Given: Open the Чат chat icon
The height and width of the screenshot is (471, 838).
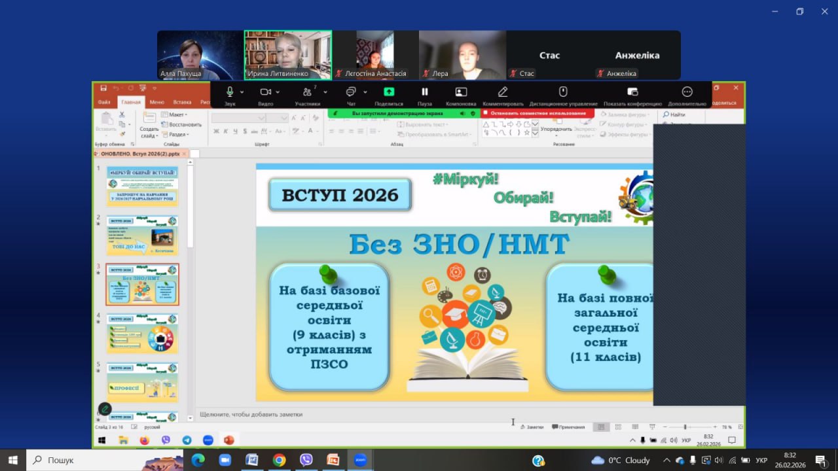Looking at the screenshot, I should (351, 92).
